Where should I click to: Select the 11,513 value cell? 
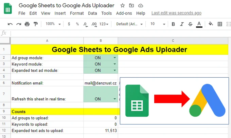(x=101, y=131)
